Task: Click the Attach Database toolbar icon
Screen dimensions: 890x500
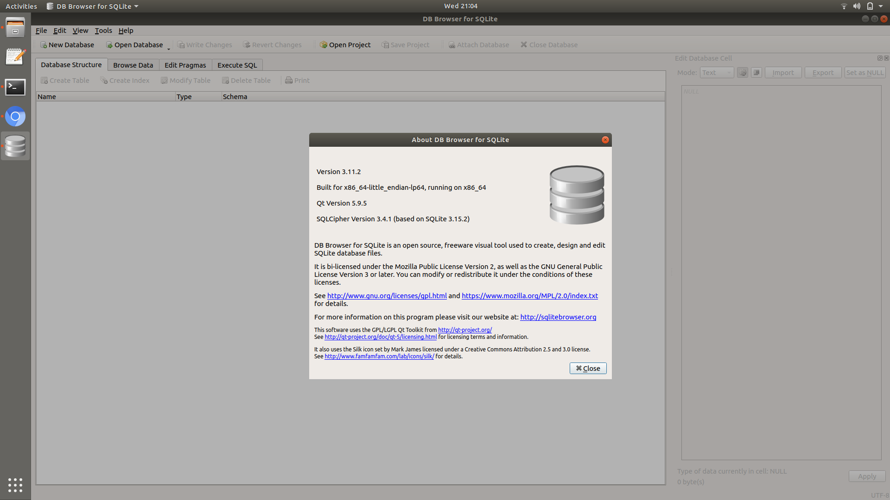Action: (478, 44)
